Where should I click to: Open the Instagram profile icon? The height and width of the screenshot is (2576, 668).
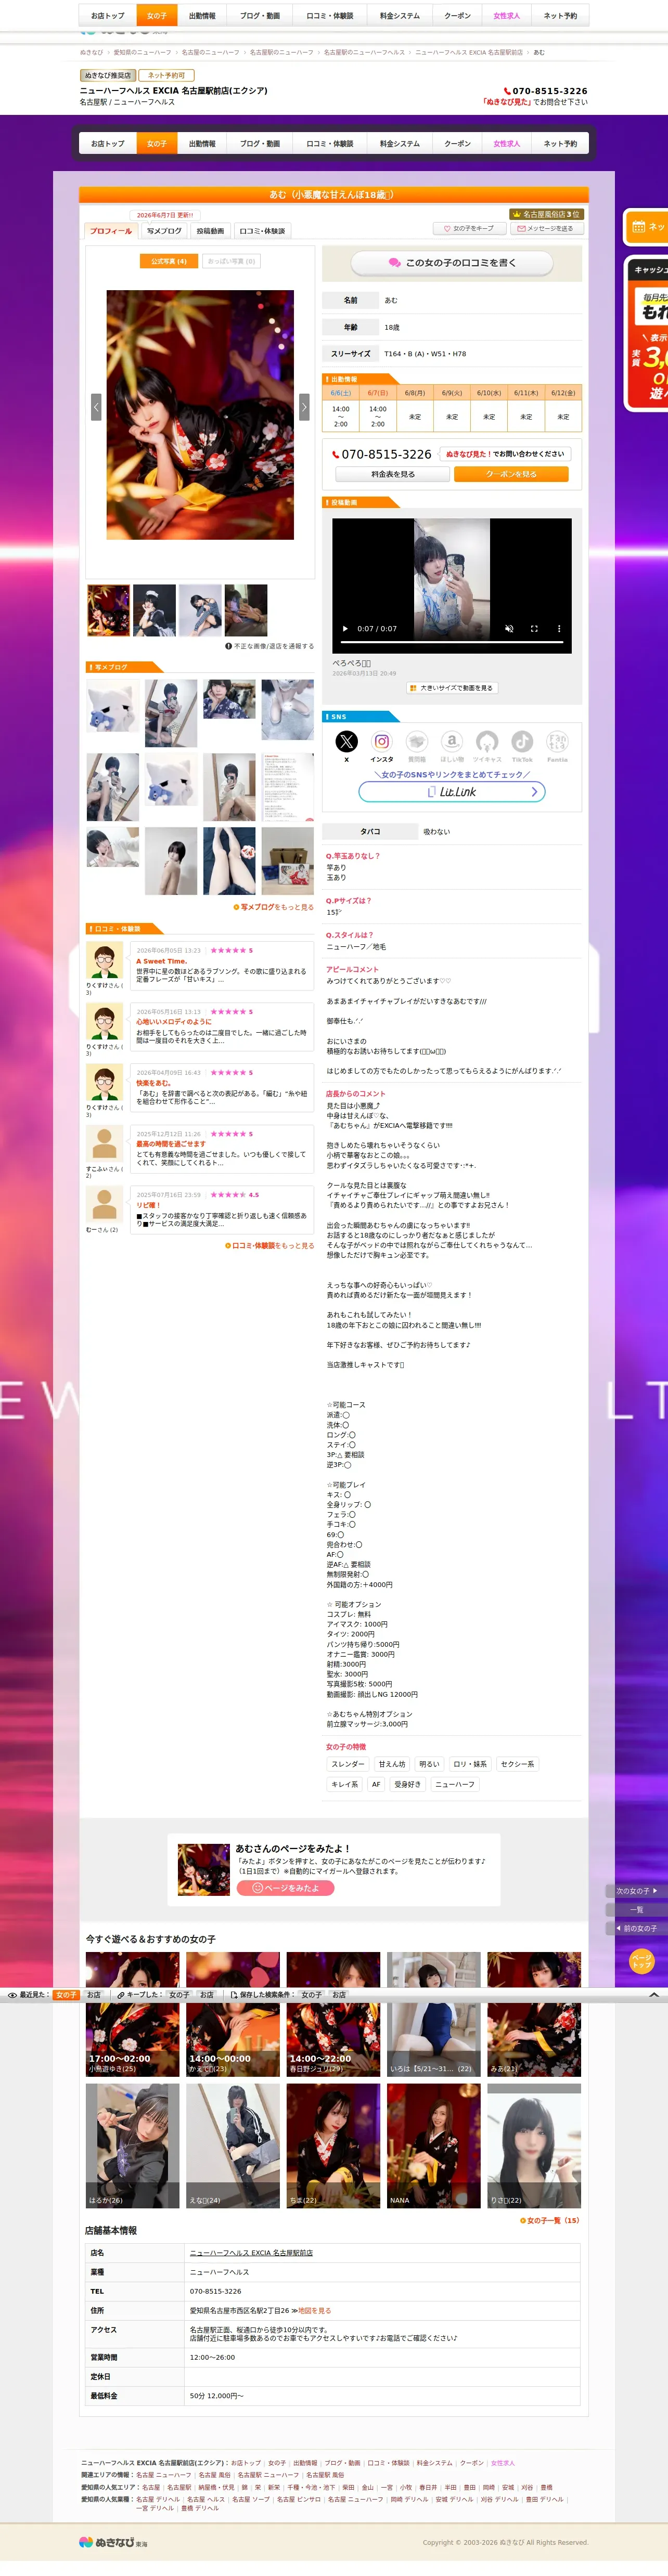pos(382,741)
